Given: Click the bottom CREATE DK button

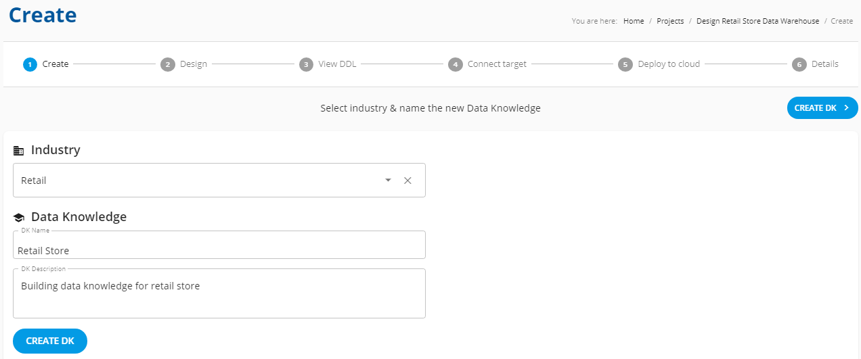Looking at the screenshot, I should point(50,341).
